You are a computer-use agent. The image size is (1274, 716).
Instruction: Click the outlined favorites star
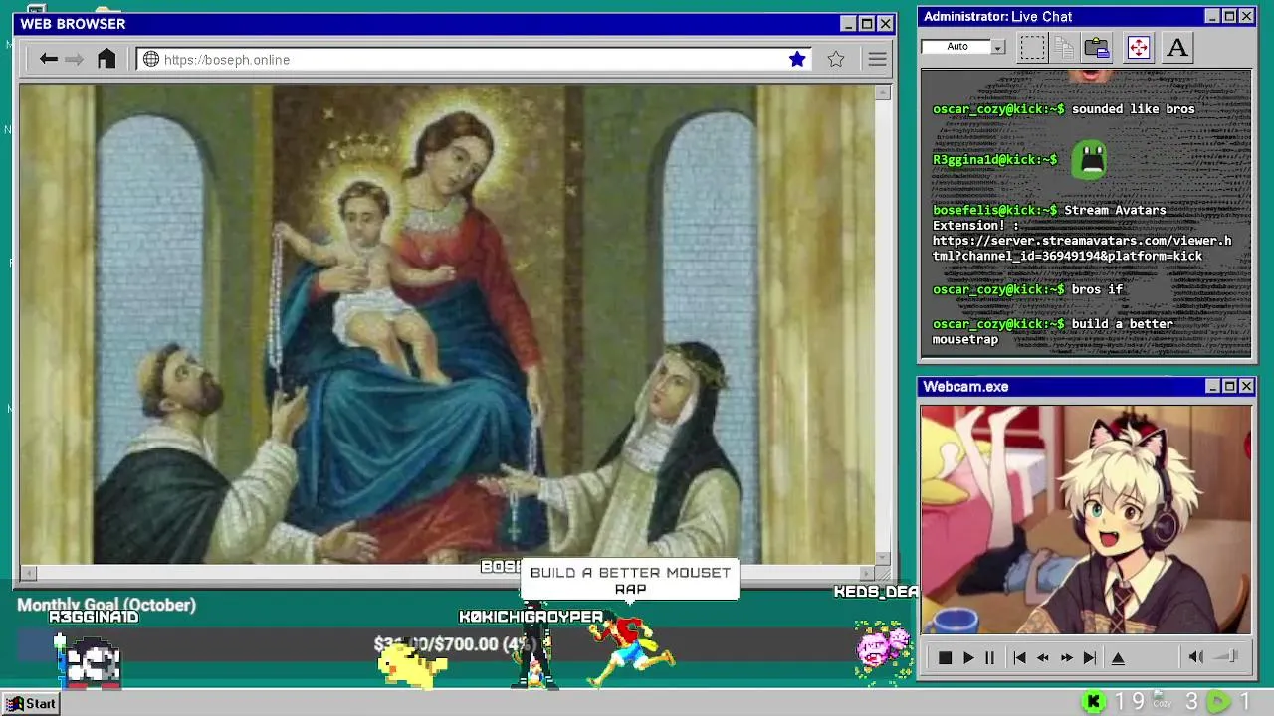(836, 59)
